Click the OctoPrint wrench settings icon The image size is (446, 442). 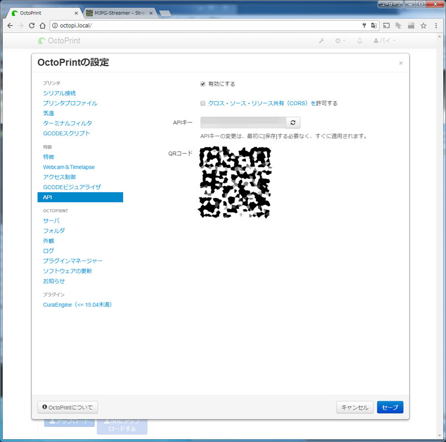click(x=322, y=41)
